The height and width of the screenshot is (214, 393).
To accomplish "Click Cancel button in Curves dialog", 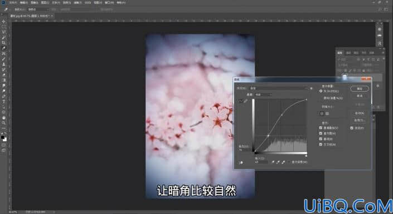I will [360, 96].
